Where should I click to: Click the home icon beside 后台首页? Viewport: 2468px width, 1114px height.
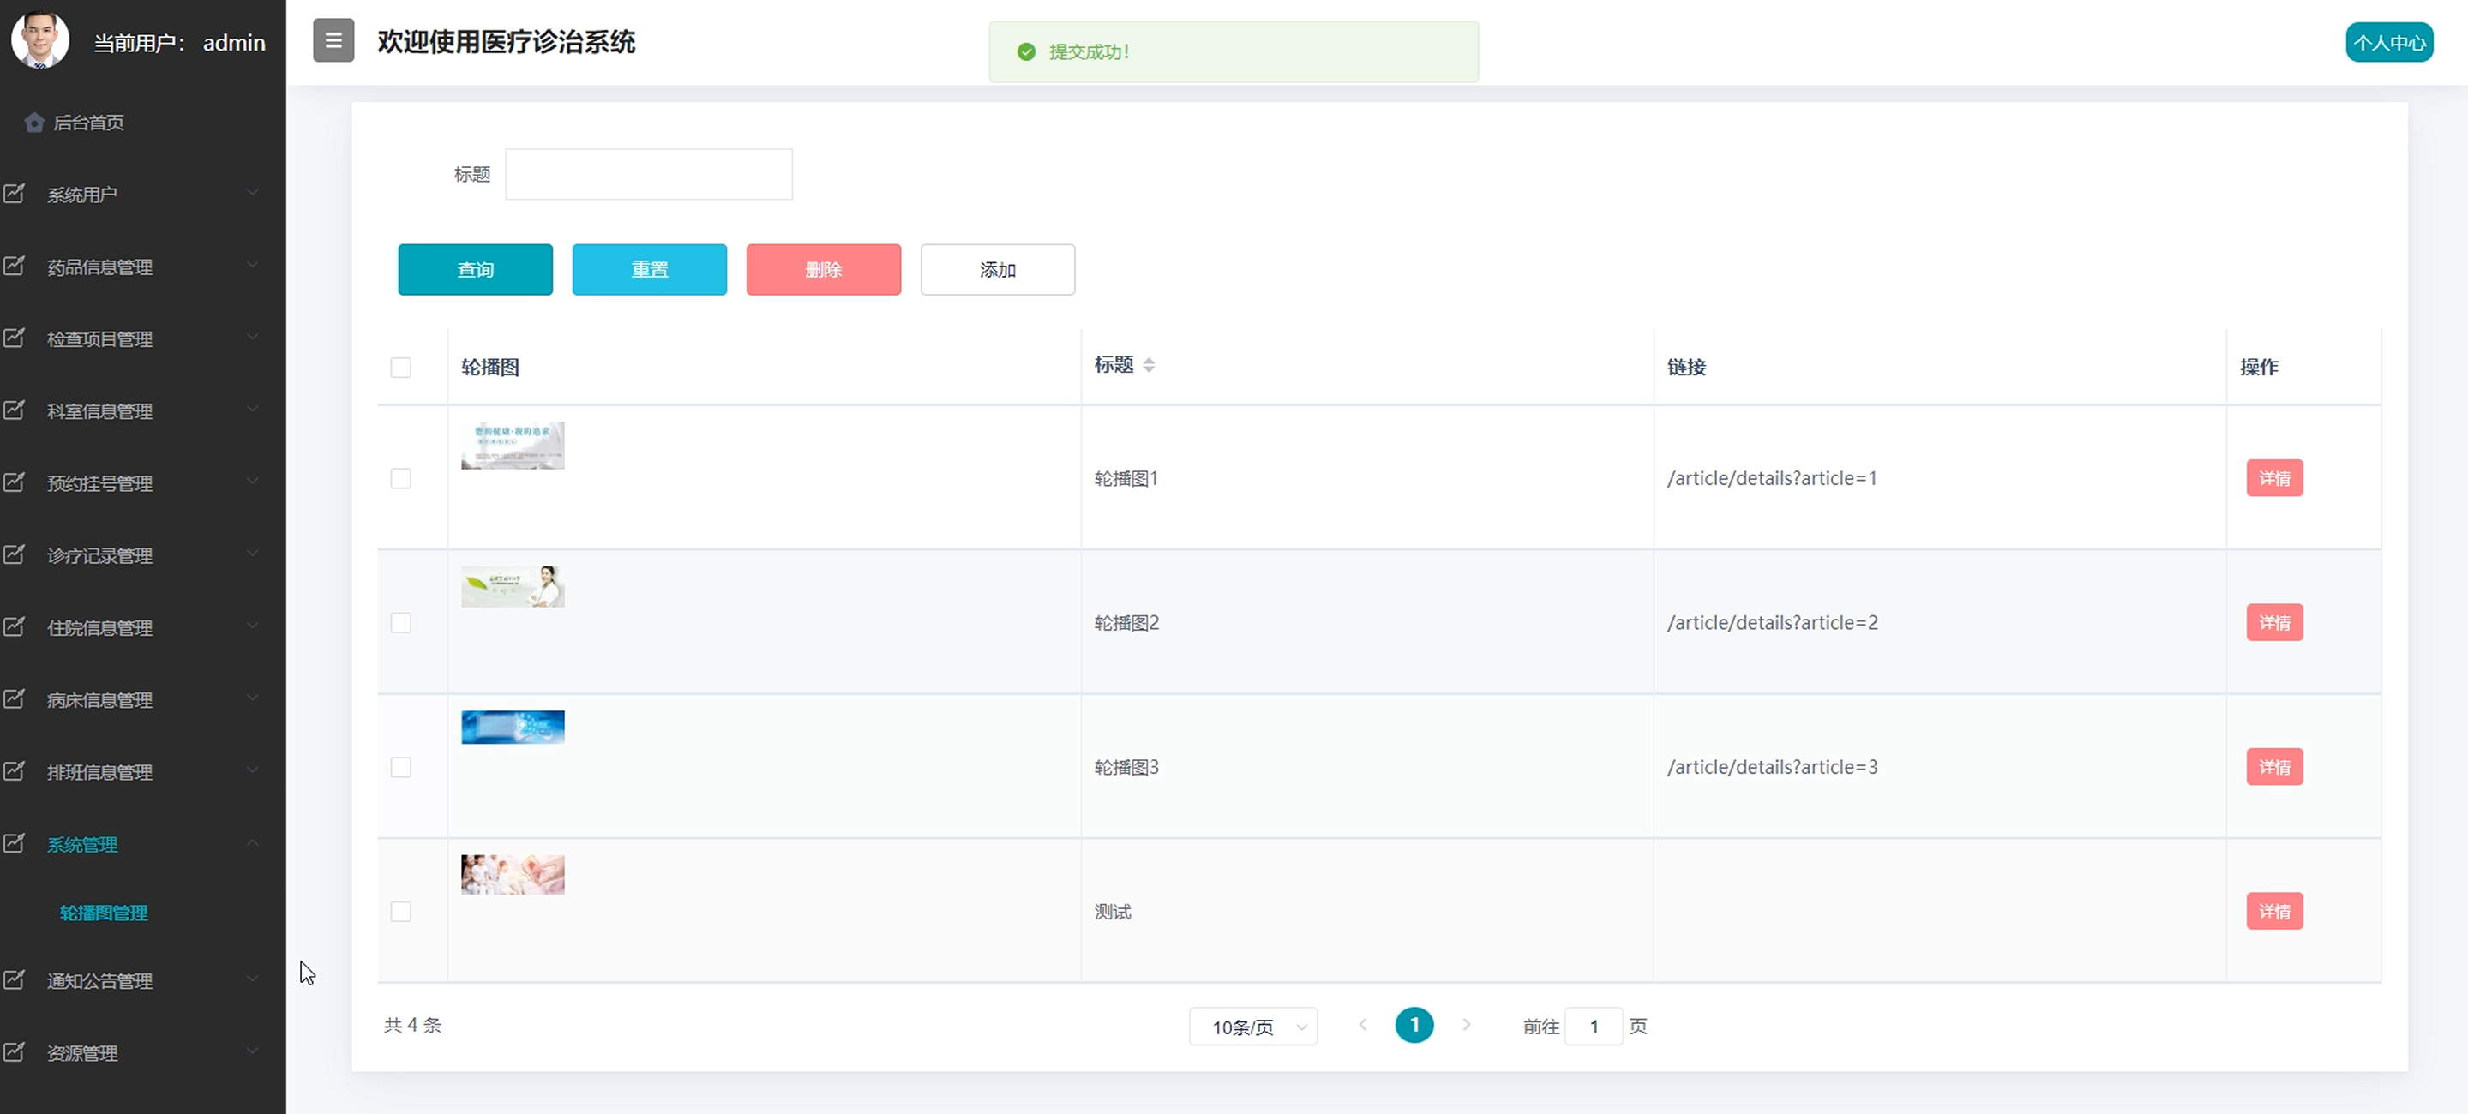pos(34,123)
